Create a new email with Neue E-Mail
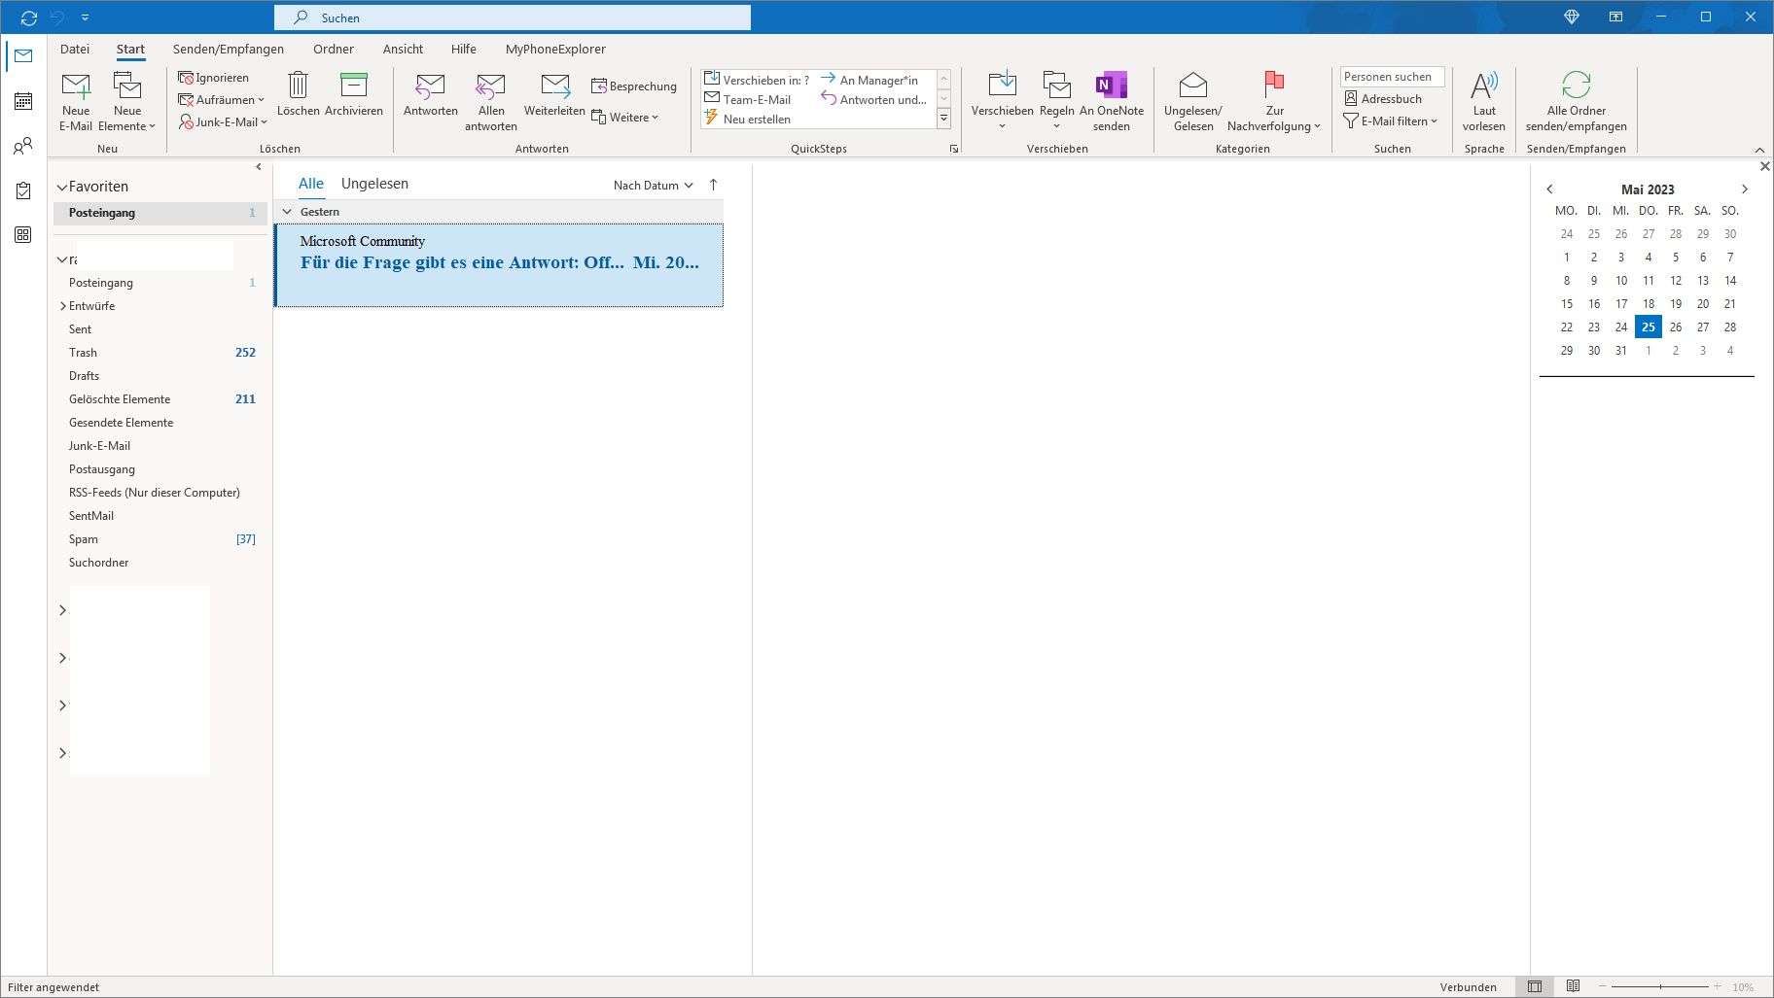The width and height of the screenshot is (1774, 998). click(x=76, y=101)
